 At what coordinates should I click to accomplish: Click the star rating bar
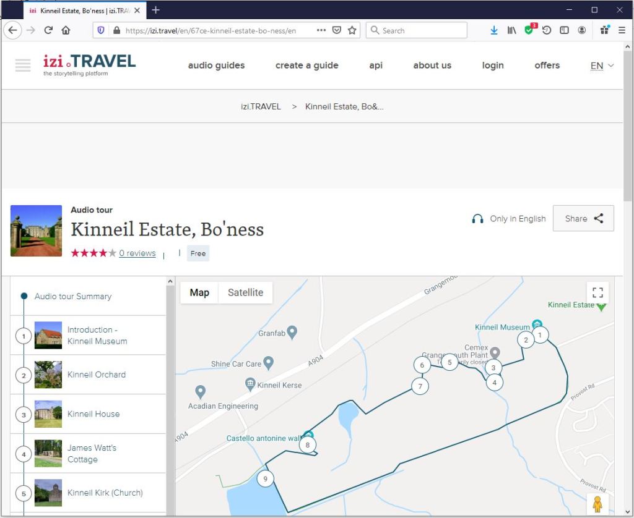tap(93, 253)
